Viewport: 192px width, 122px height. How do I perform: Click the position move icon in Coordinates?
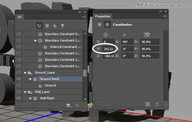106,35
